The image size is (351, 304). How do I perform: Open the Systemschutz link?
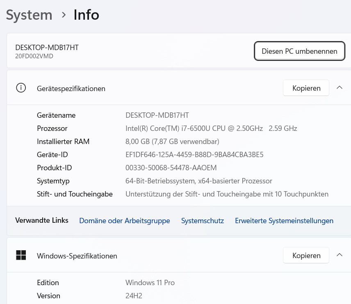(x=203, y=221)
